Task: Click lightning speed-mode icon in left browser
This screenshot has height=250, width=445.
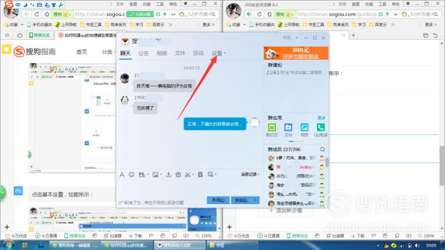Action: click(164, 14)
